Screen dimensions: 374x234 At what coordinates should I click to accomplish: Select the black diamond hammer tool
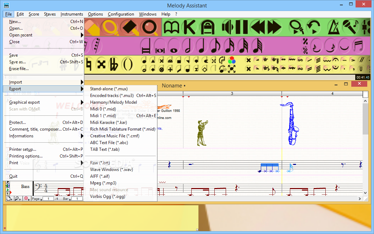pos(130,27)
